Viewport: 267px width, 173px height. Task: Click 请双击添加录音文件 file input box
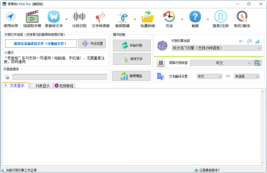(41, 44)
